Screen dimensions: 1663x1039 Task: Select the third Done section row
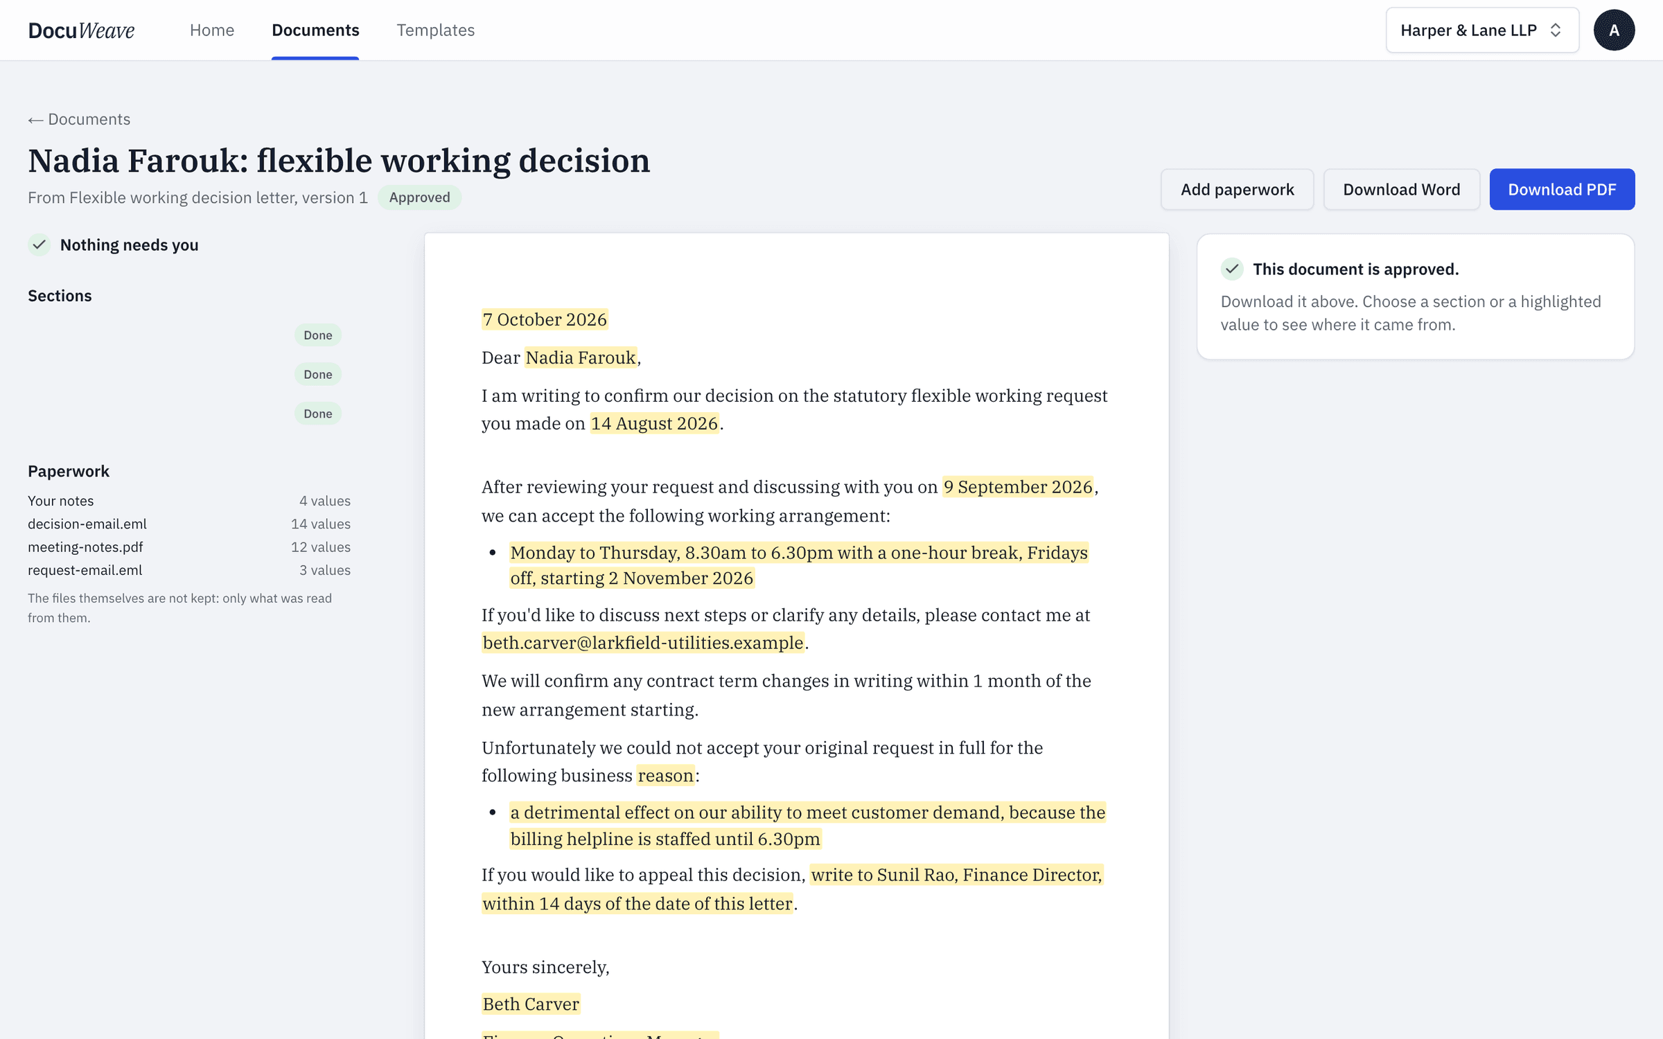[x=189, y=414]
